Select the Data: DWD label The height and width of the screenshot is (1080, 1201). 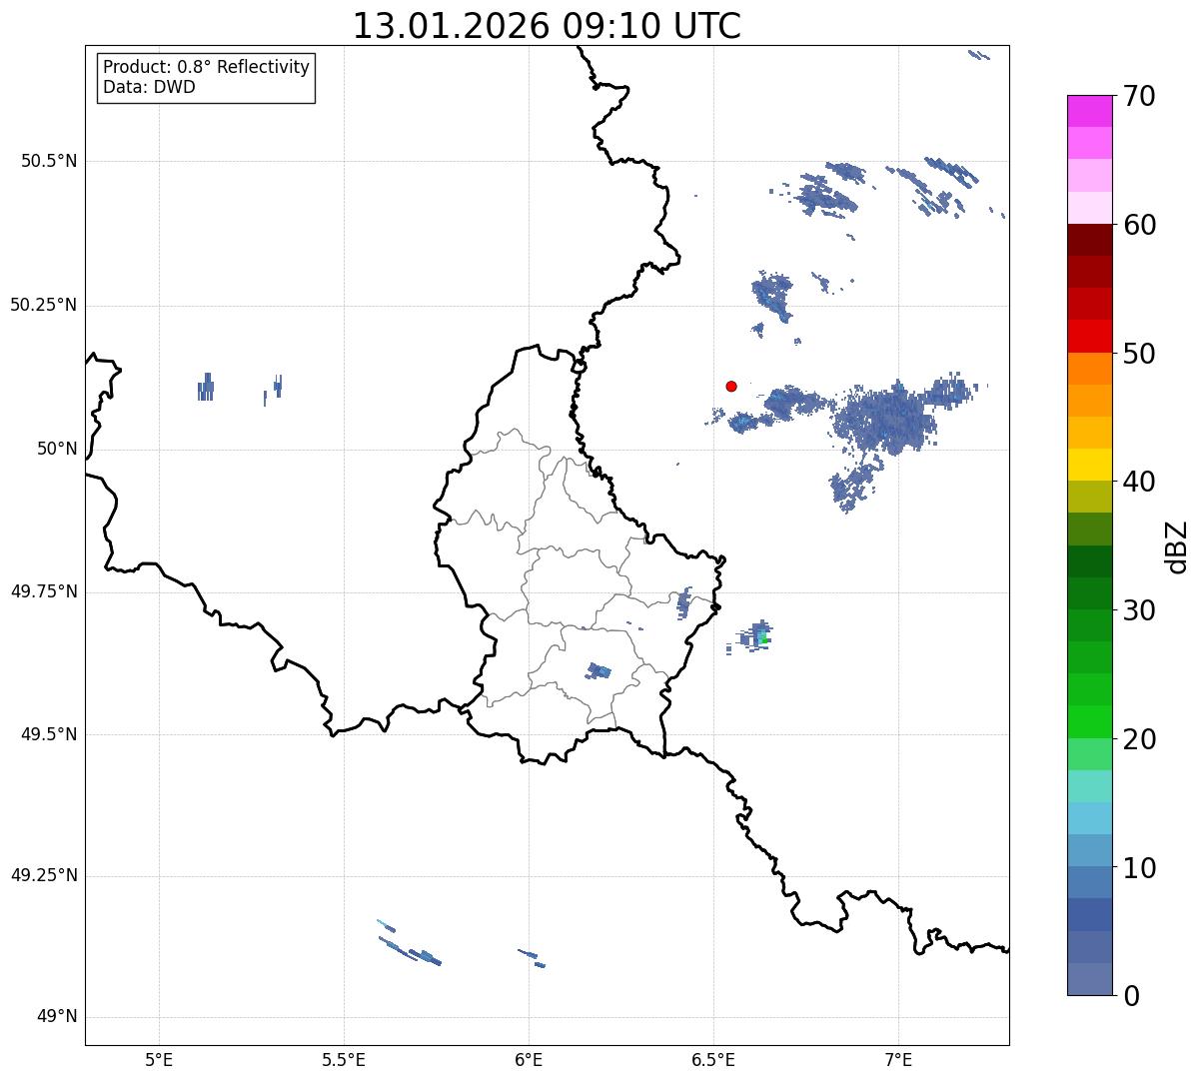point(149,87)
